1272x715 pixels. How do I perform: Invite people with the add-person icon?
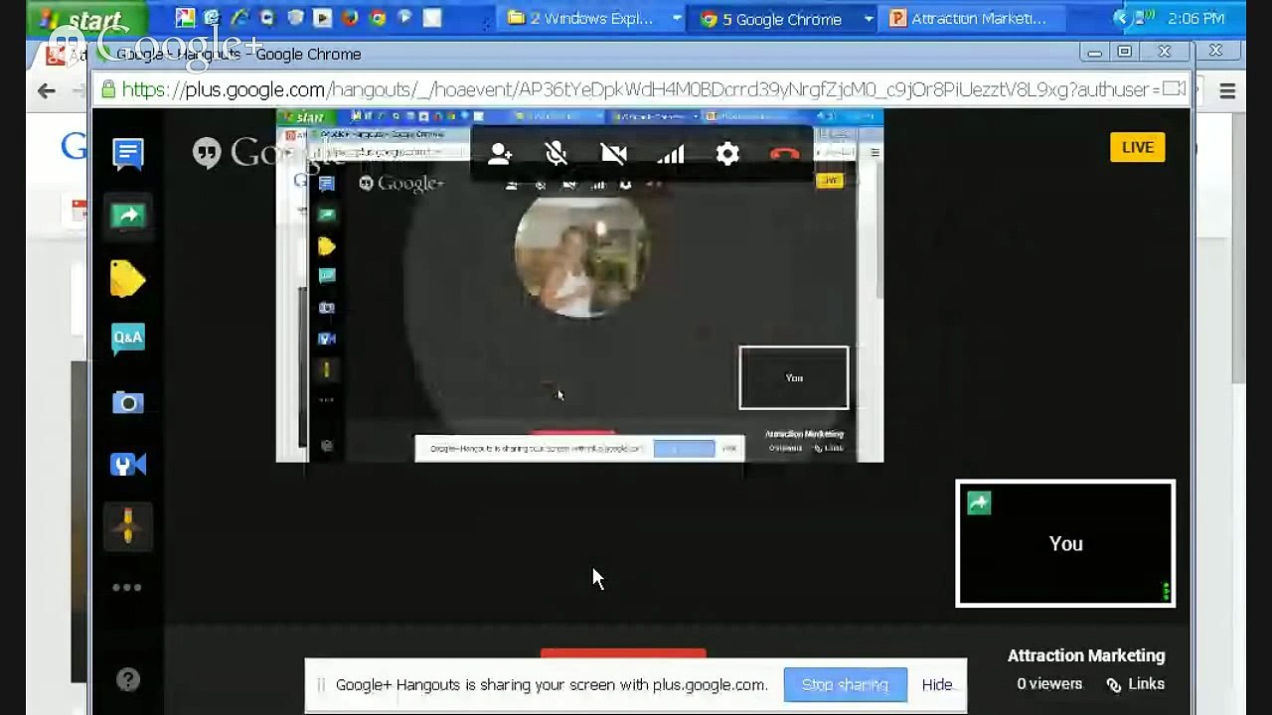(x=500, y=154)
